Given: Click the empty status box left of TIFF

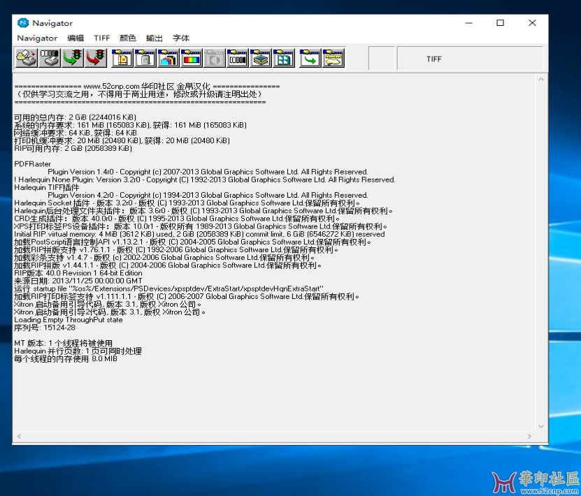Looking at the screenshot, I should [x=381, y=59].
